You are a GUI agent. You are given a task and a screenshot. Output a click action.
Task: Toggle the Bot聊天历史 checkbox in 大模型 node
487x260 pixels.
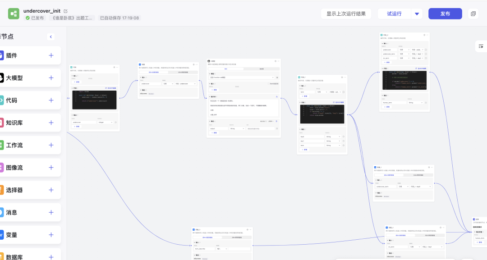[x=268, y=84]
